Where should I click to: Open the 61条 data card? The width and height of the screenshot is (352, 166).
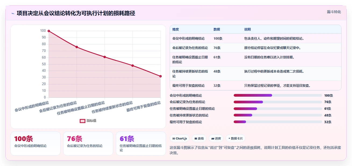click(x=141, y=144)
